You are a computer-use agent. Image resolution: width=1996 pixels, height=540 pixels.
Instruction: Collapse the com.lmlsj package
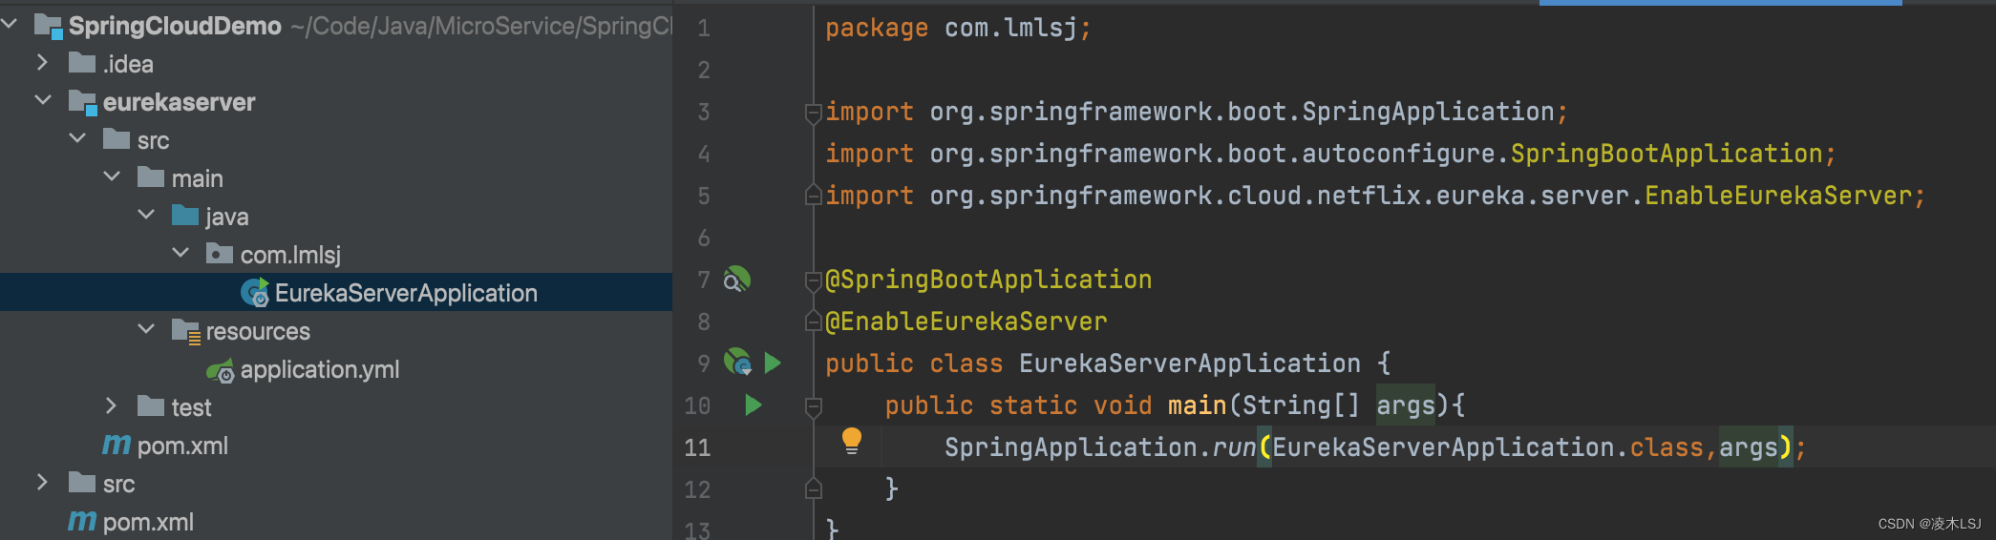pos(180,253)
